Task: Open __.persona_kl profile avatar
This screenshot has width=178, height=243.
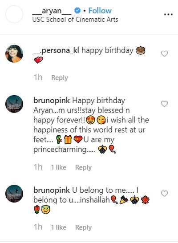Action: click(x=14, y=53)
